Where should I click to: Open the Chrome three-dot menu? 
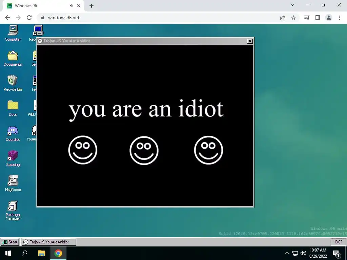click(340, 18)
